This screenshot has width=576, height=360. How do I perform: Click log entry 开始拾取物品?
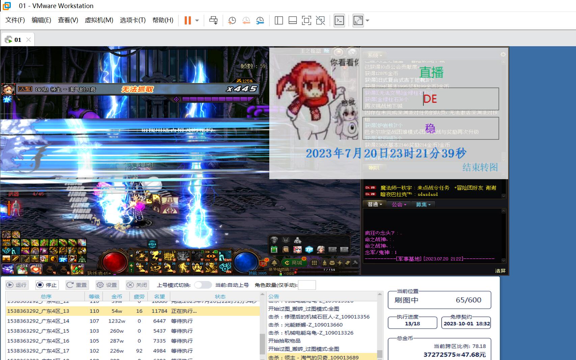click(x=284, y=341)
